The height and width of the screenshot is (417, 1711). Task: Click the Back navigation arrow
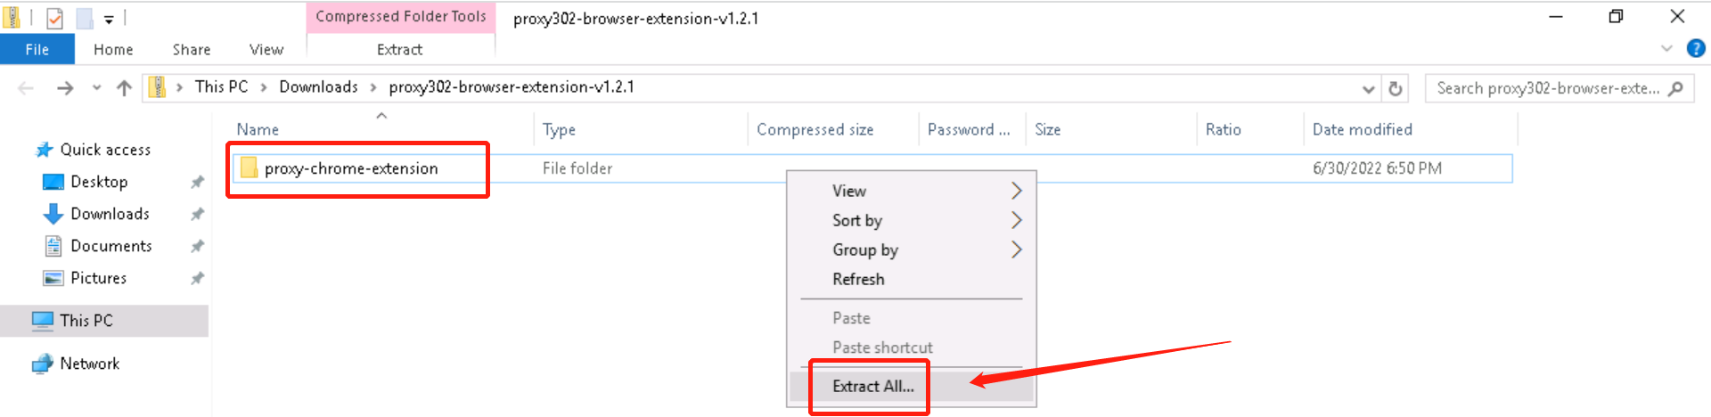click(26, 87)
